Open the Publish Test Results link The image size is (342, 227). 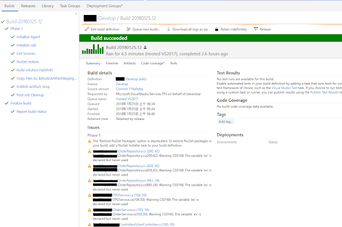[324, 93]
